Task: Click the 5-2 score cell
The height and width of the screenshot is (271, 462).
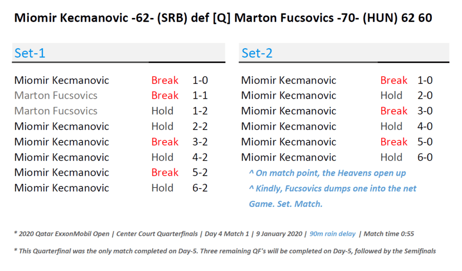Action: pyautogui.click(x=200, y=172)
